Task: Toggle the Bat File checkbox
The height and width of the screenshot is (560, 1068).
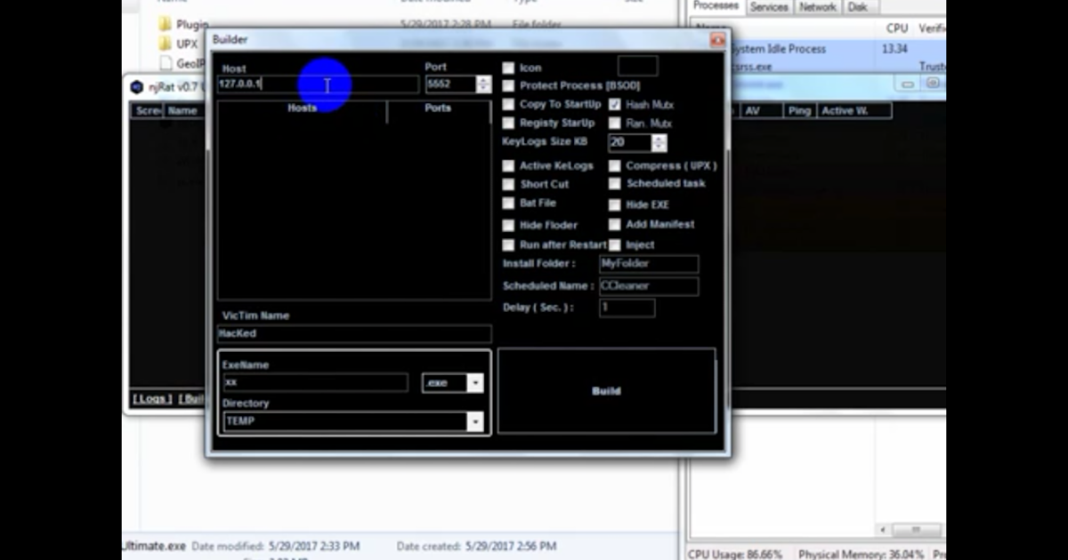Action: click(508, 203)
